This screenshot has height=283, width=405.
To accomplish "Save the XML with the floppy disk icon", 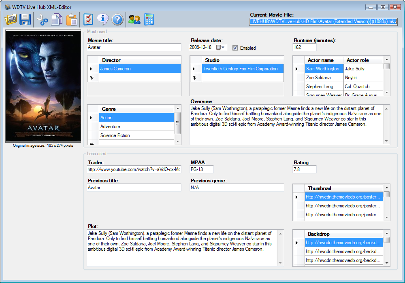I will [25, 19].
